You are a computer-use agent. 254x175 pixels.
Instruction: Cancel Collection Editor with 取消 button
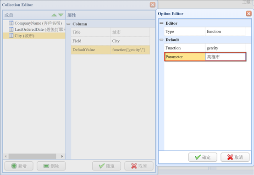click(x=139, y=166)
